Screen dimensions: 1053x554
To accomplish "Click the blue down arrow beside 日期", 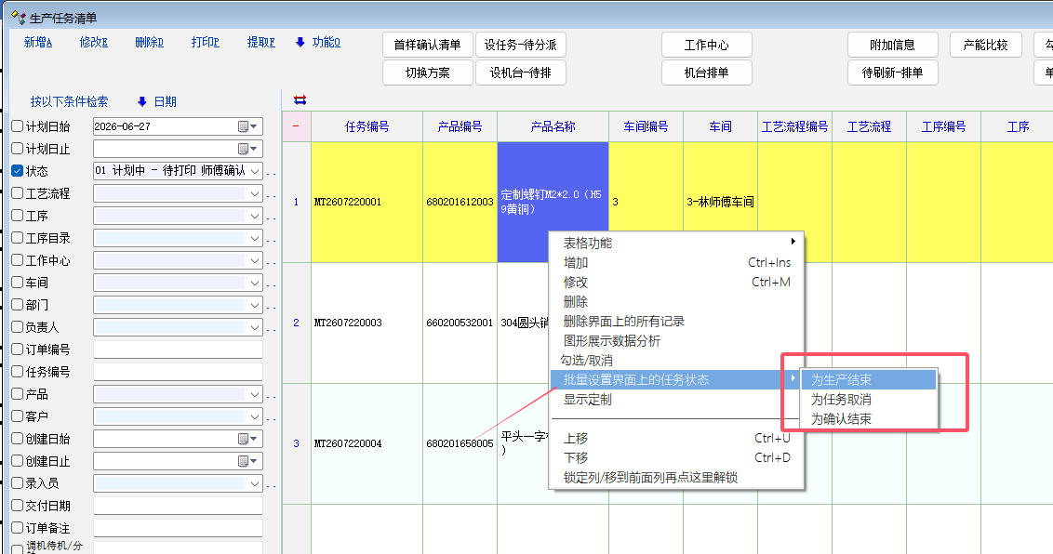I will coord(141,102).
